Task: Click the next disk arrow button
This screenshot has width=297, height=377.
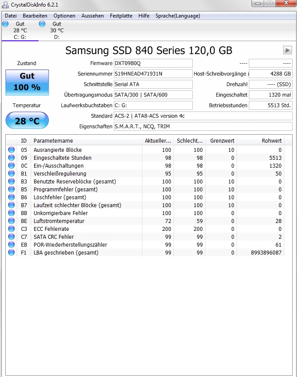Action: [287, 50]
